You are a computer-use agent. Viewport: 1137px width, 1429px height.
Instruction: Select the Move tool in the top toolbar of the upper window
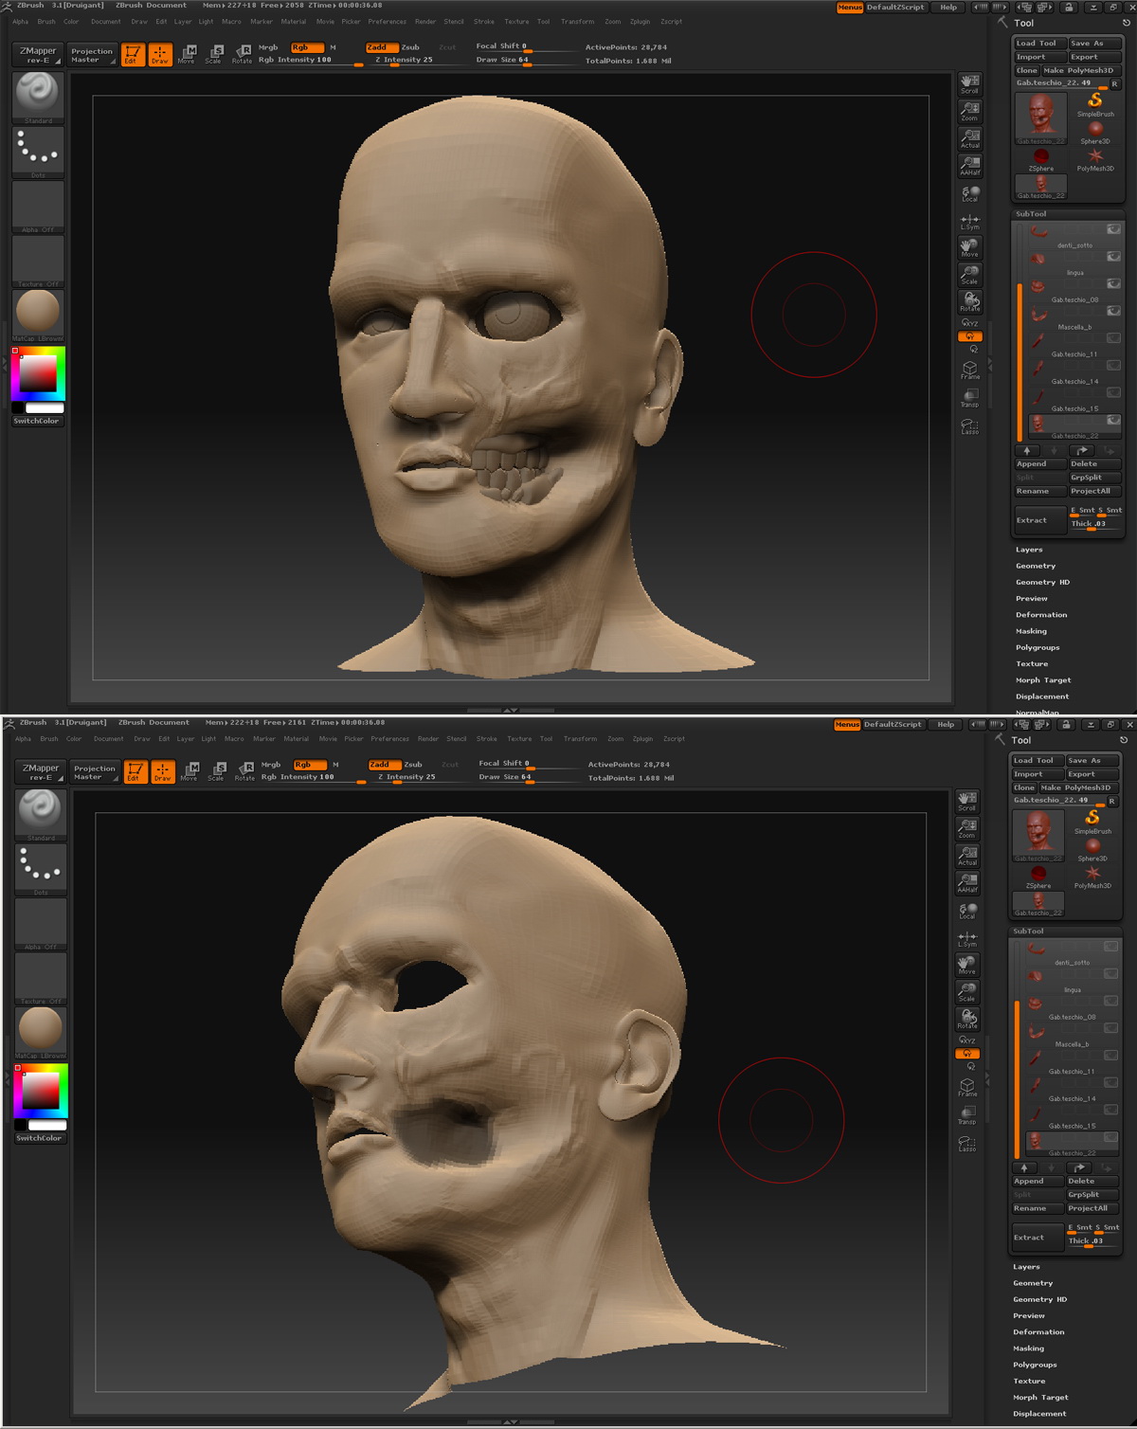point(188,55)
